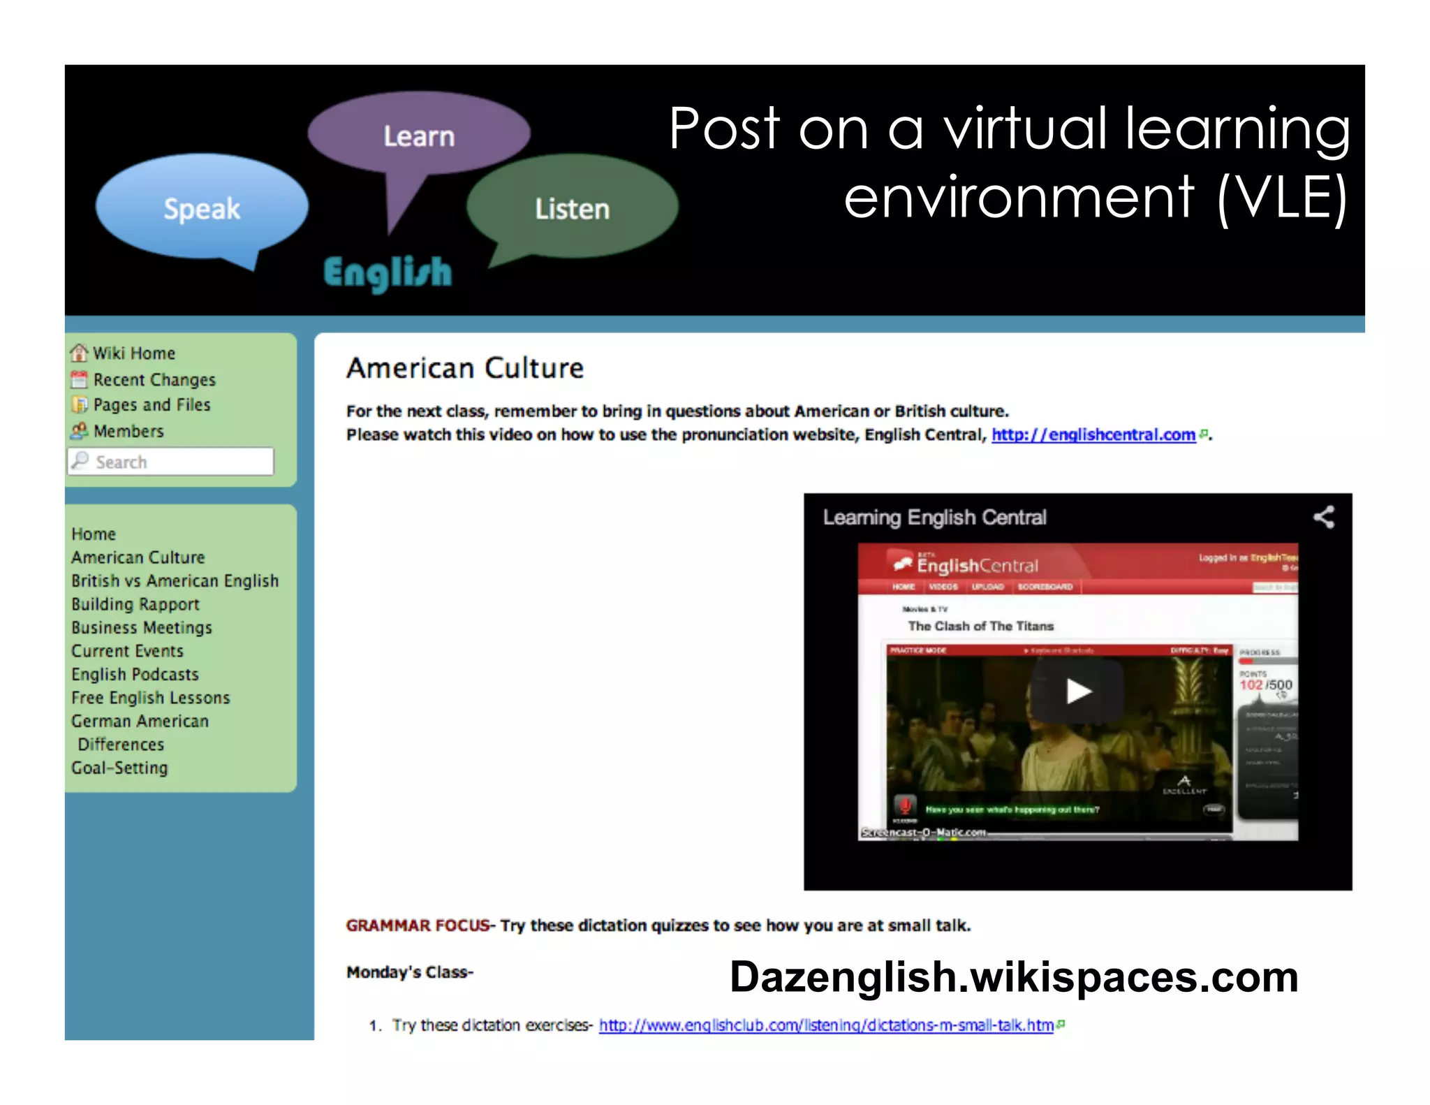Open Wiki Home

click(x=134, y=353)
